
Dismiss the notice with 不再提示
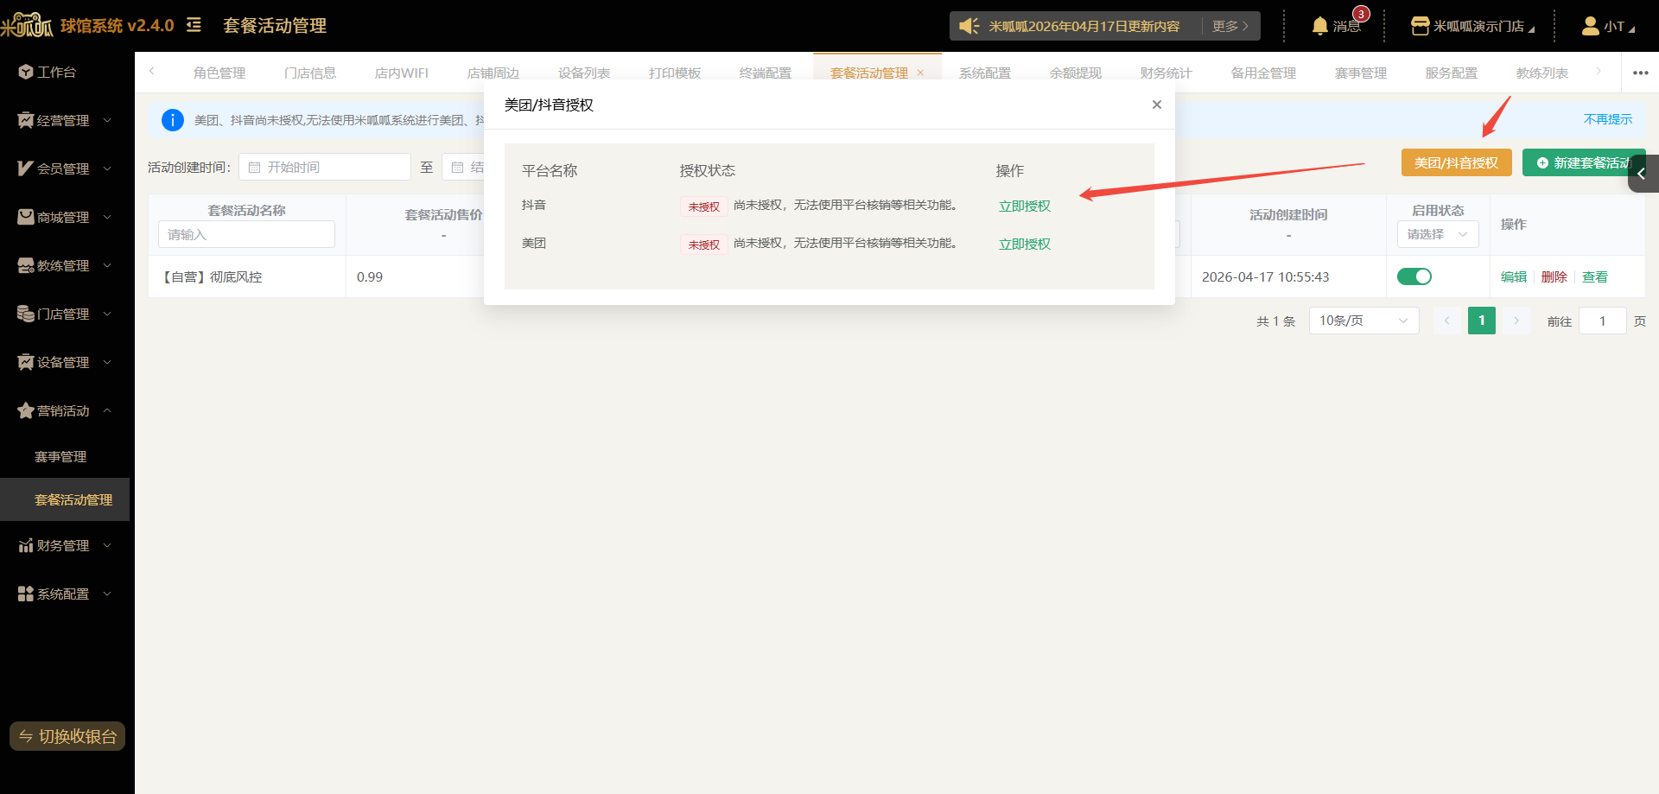tap(1608, 119)
